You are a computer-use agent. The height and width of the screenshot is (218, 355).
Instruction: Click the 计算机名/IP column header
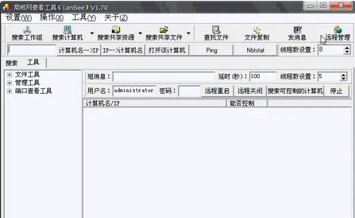point(154,103)
